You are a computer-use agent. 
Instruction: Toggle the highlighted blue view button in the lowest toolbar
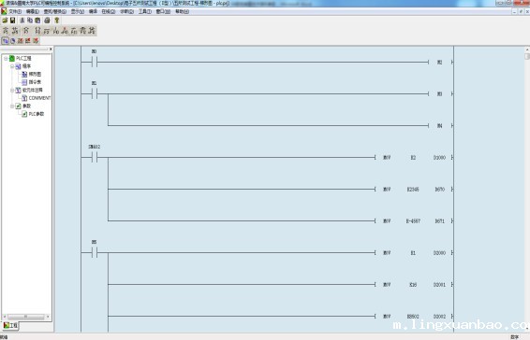(5, 41)
